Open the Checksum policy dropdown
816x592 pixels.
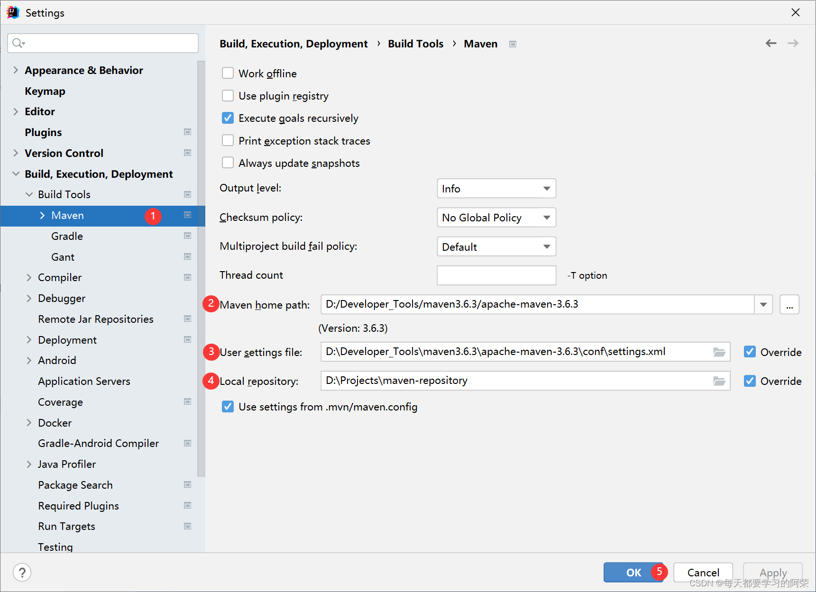496,218
